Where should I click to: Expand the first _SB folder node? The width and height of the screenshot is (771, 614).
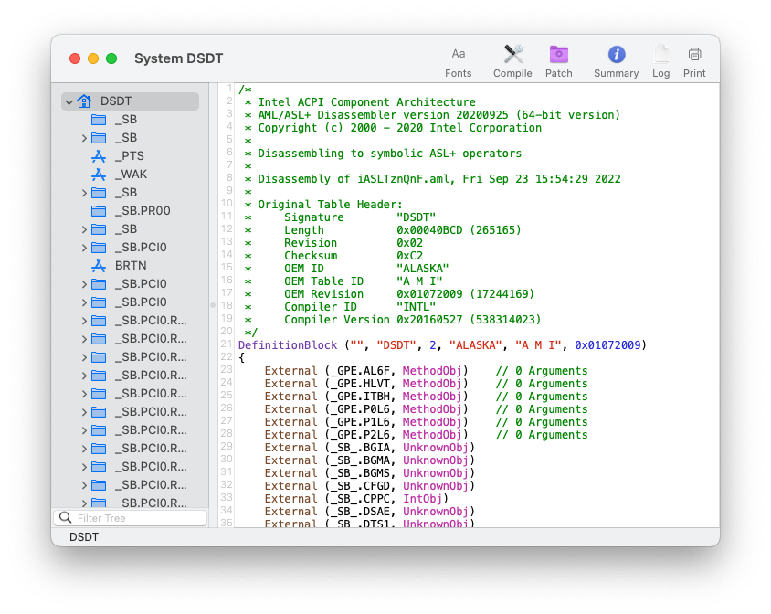(x=83, y=137)
